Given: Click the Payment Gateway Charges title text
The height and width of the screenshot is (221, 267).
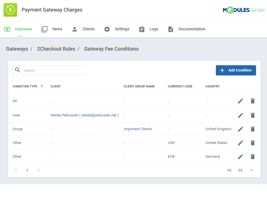Looking at the screenshot, I should pyautogui.click(x=52, y=10).
